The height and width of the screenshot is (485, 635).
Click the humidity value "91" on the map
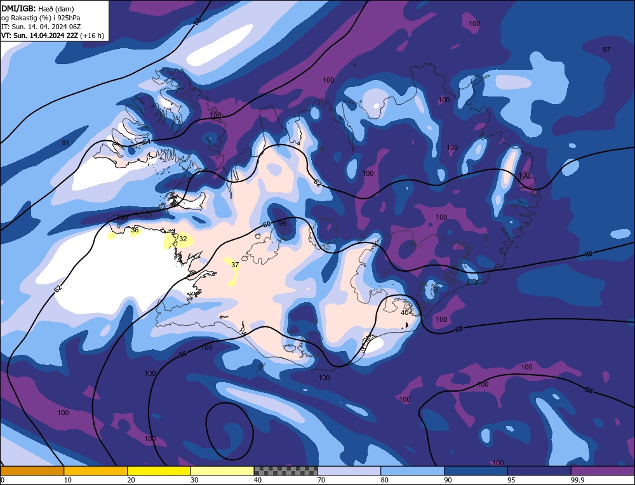pos(65,143)
